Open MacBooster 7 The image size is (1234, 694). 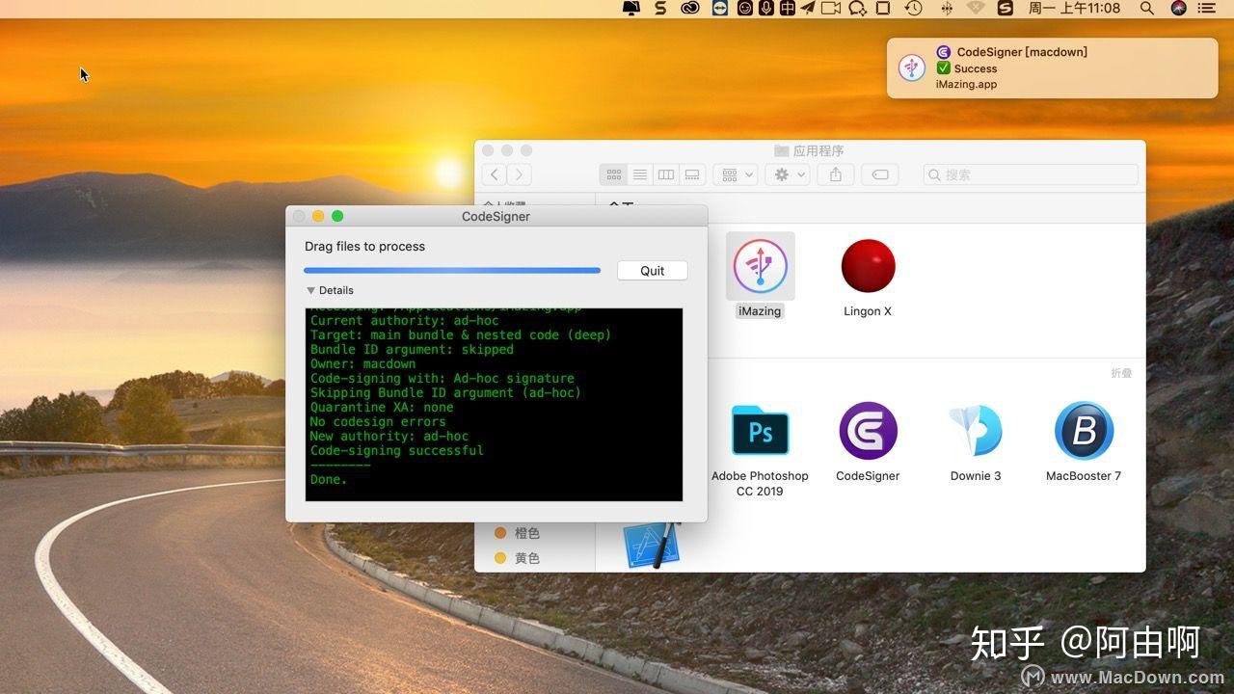point(1083,430)
